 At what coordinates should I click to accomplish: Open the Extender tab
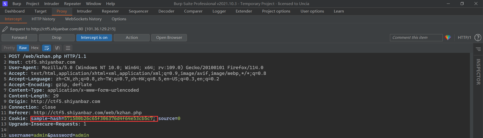click(x=244, y=11)
